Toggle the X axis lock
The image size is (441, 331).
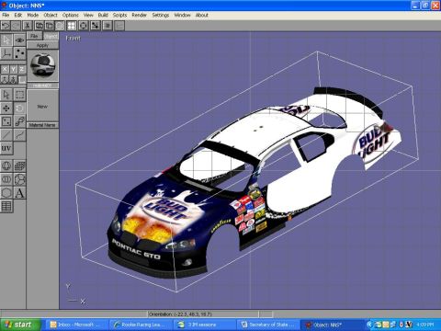(x=5, y=69)
